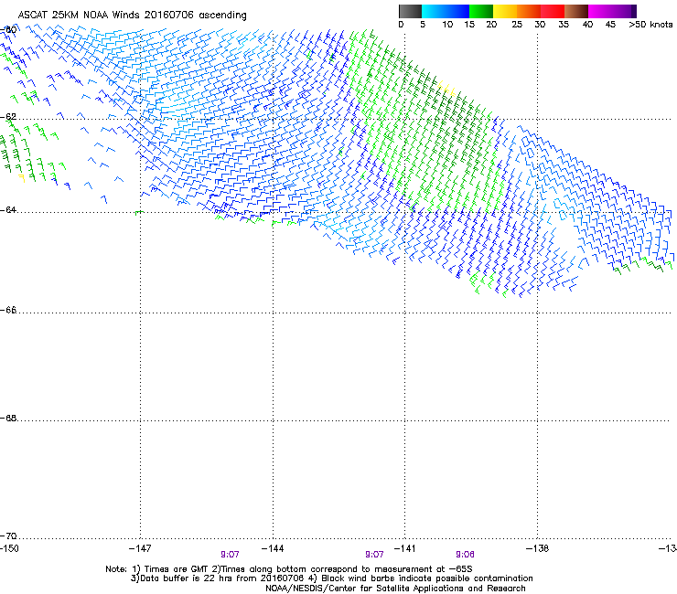Click the '-66' latitude axis label
The height and width of the screenshot is (594, 677).
click(8, 310)
